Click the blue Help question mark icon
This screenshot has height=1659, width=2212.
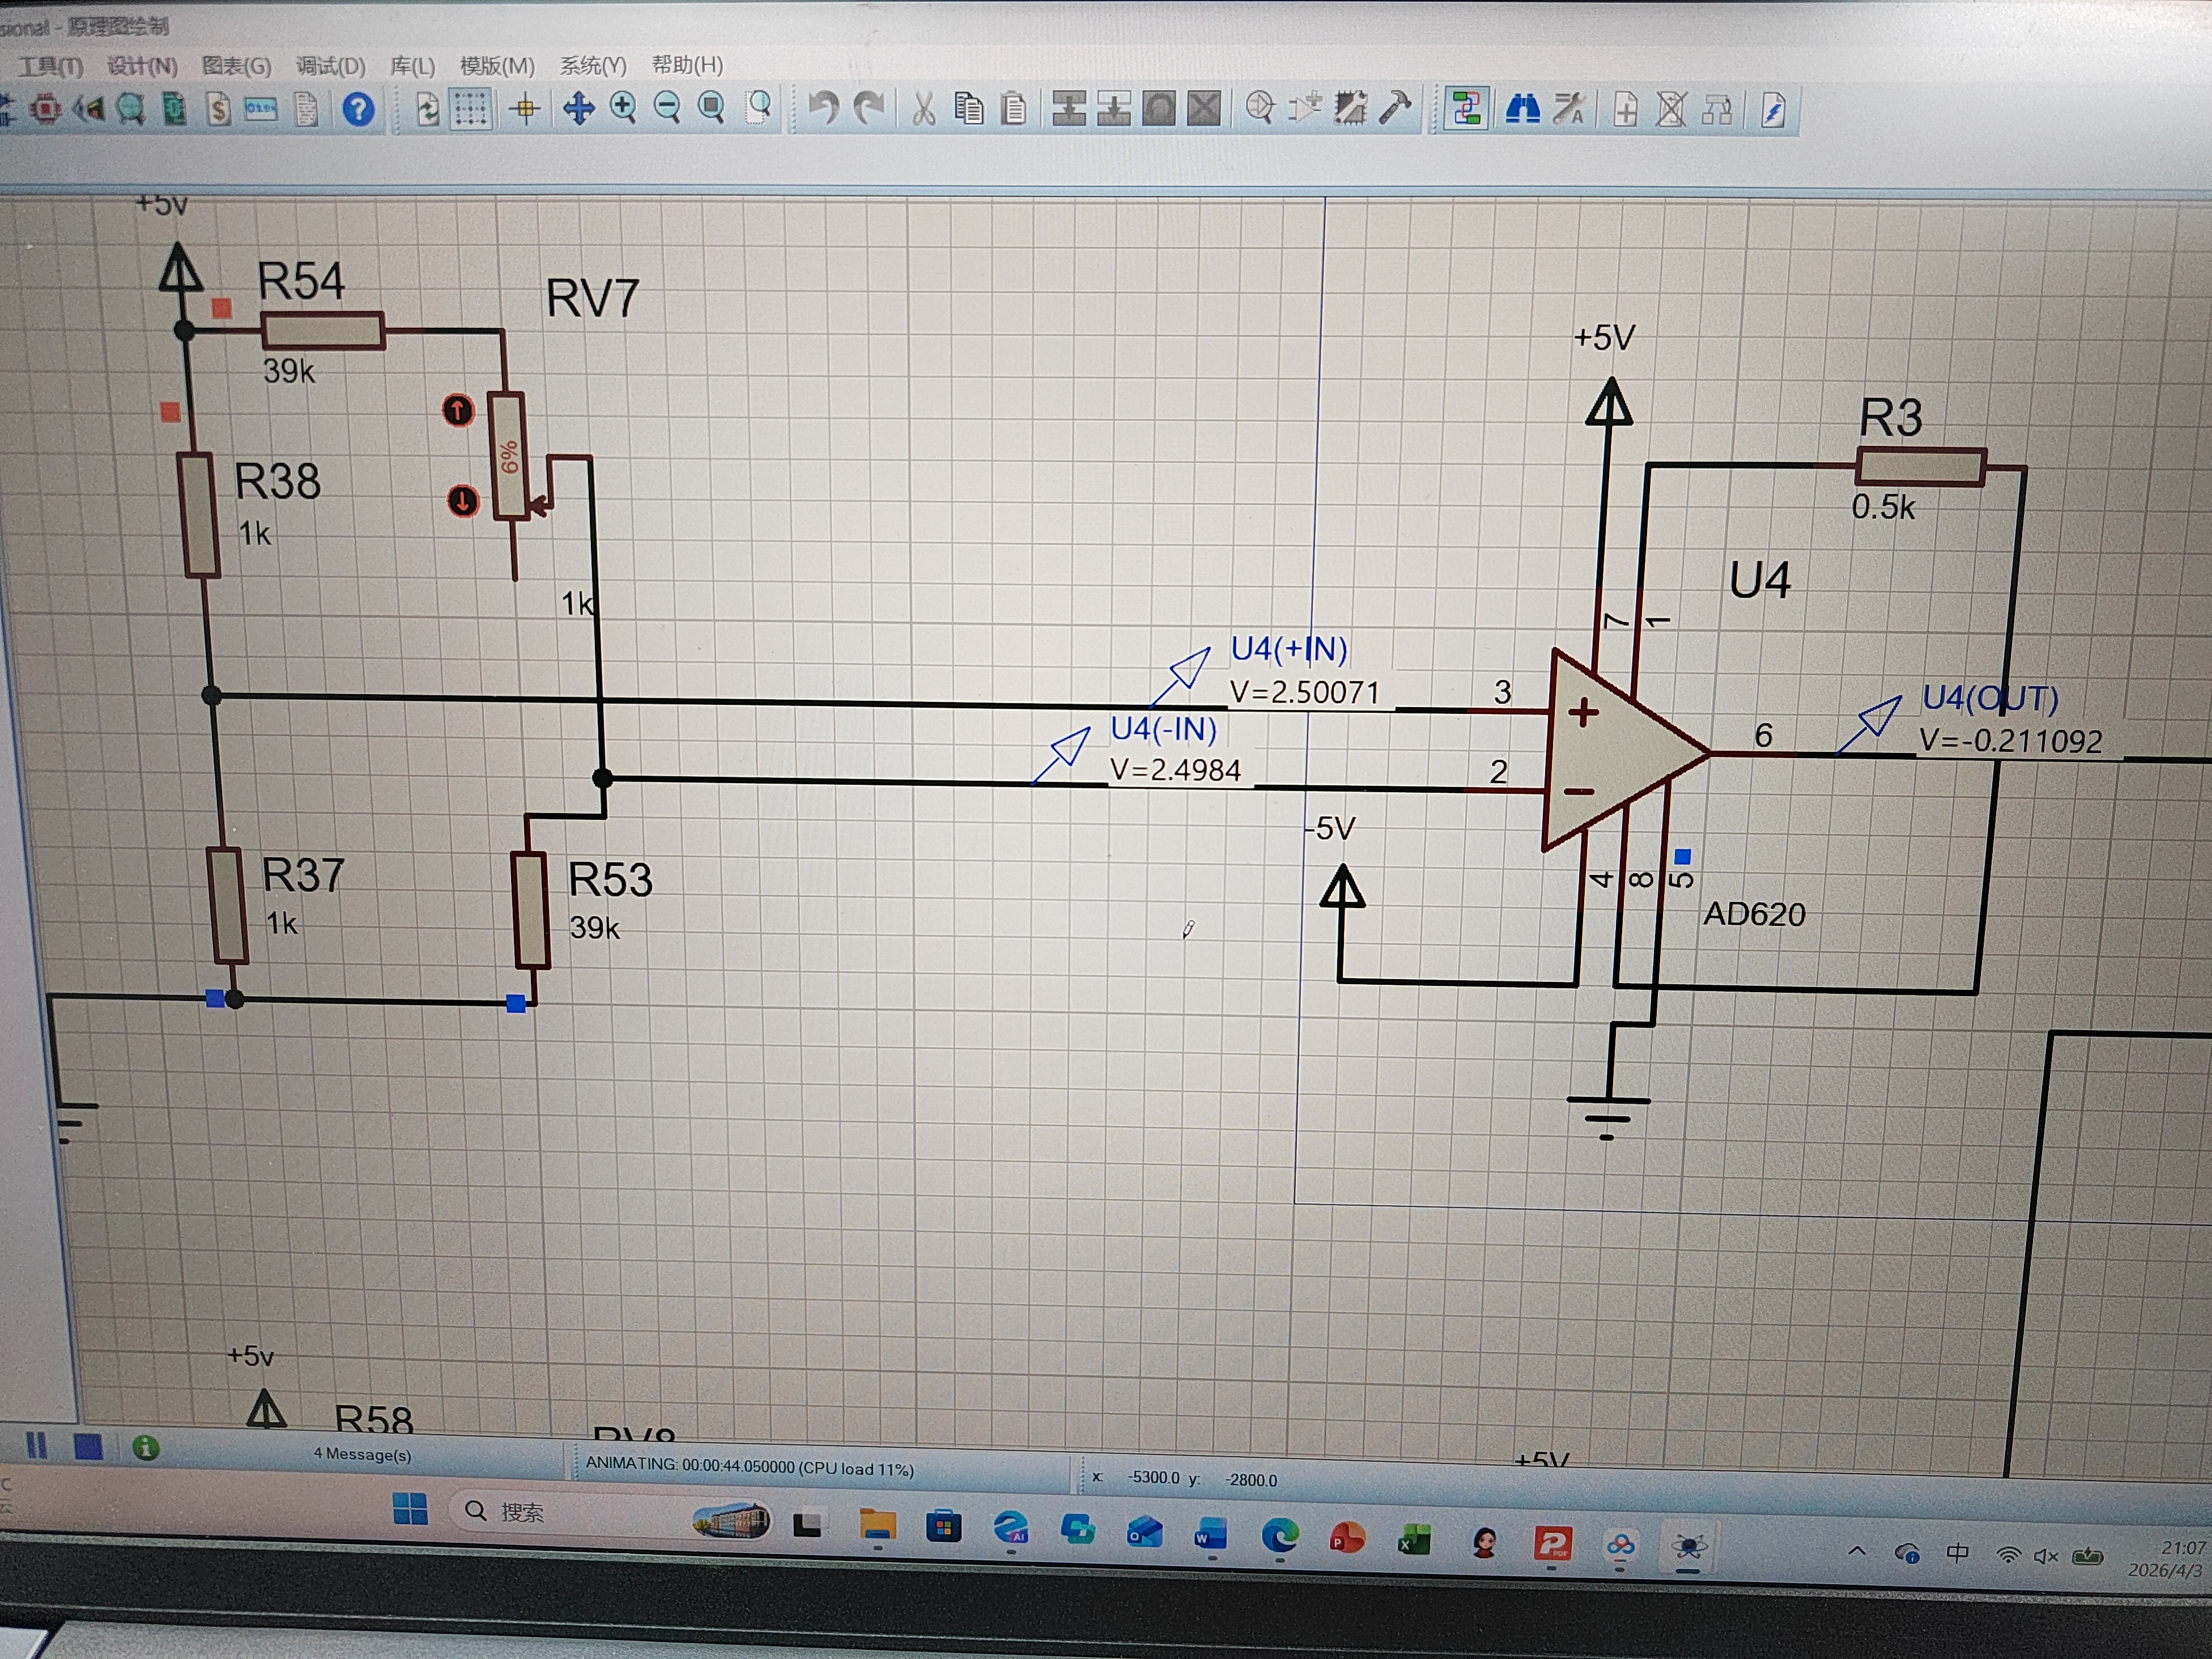(x=358, y=109)
